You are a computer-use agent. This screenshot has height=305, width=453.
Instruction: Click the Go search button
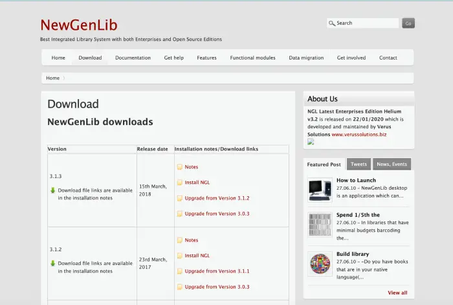tap(408, 23)
